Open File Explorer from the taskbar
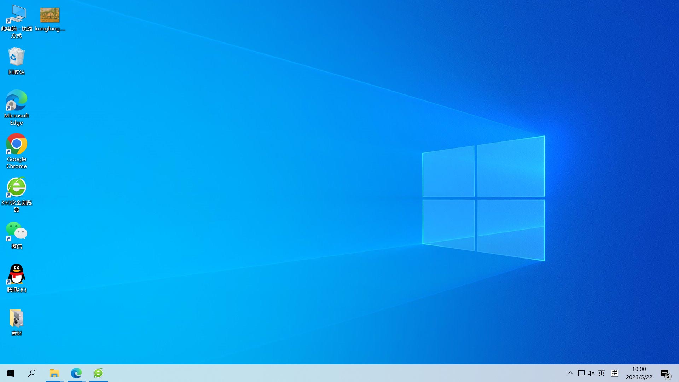The width and height of the screenshot is (679, 382). pos(54,373)
